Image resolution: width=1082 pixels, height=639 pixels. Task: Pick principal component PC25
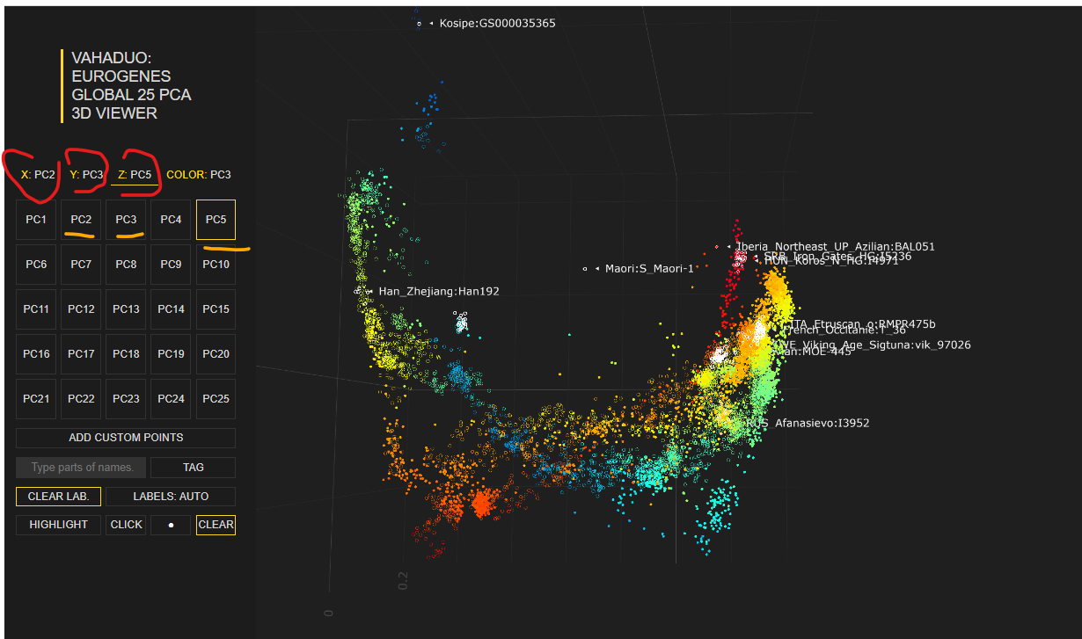(216, 399)
